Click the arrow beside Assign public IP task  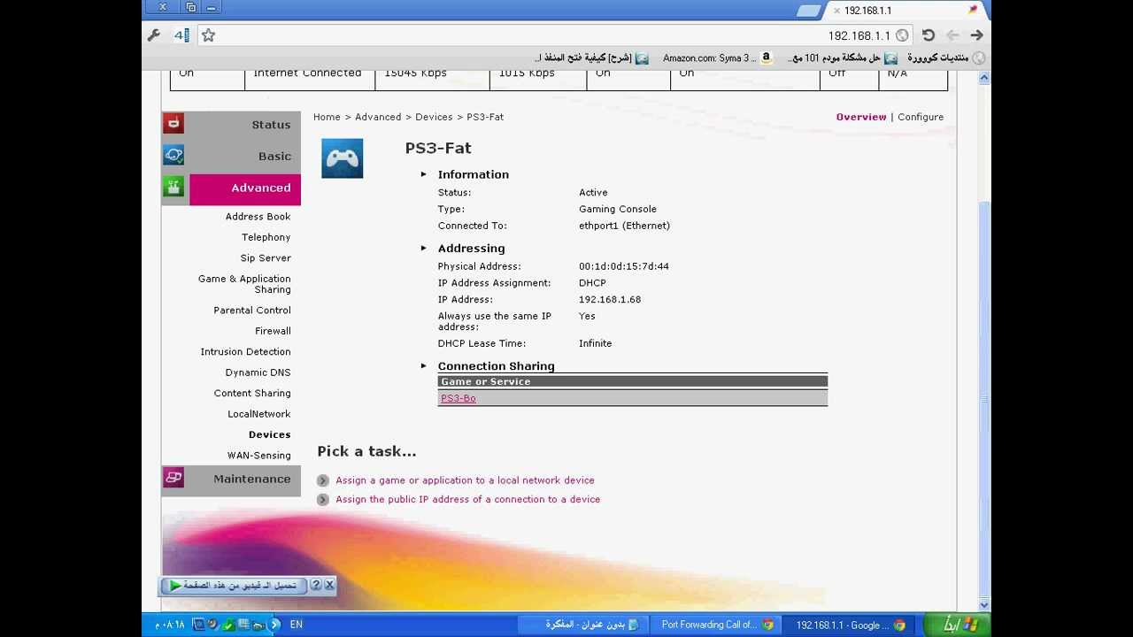point(323,500)
